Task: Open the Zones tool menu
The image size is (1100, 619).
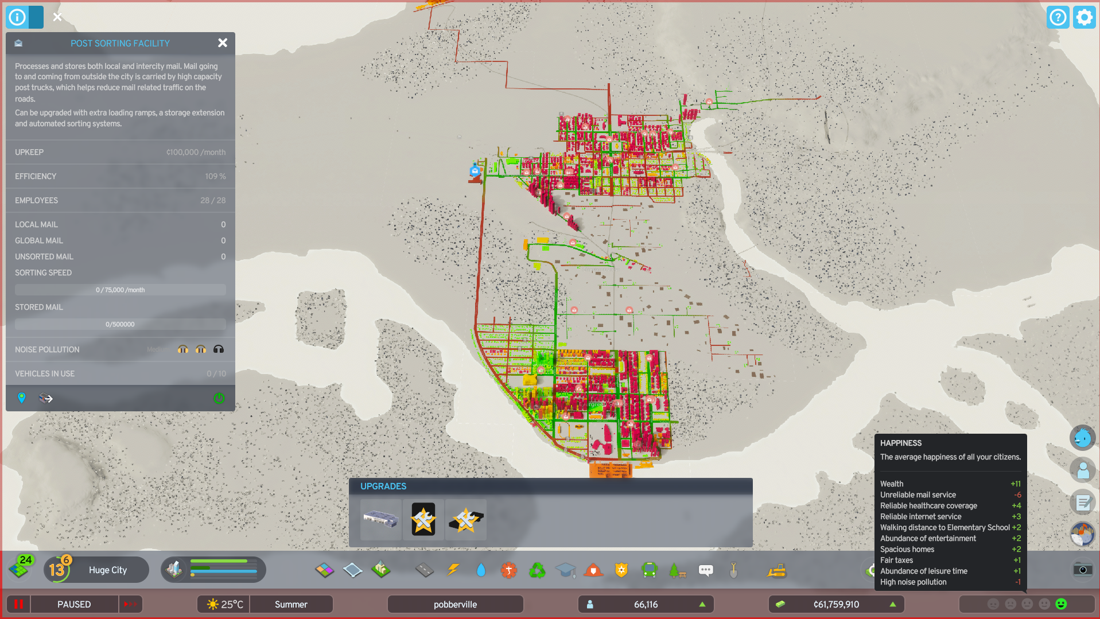Action: point(324,570)
